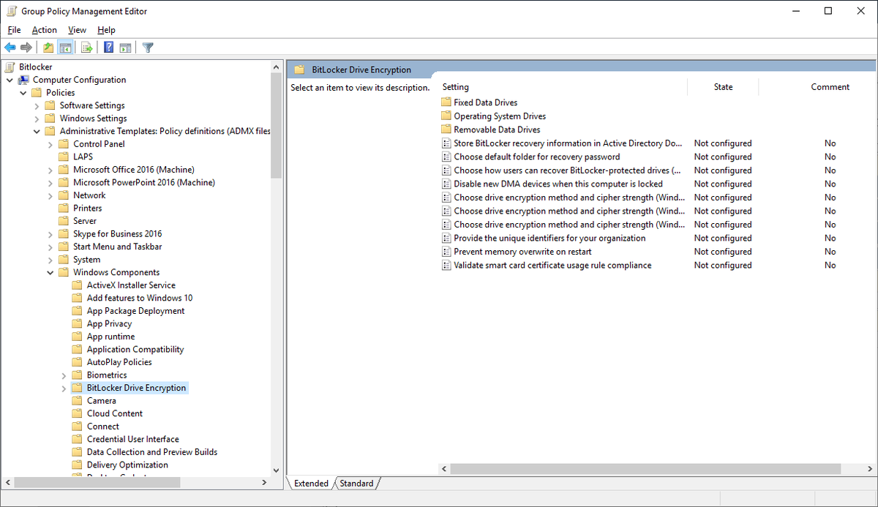This screenshot has width=878, height=507.
Task: Click the icon beside Provide the unique identifiers
Action: [446, 238]
